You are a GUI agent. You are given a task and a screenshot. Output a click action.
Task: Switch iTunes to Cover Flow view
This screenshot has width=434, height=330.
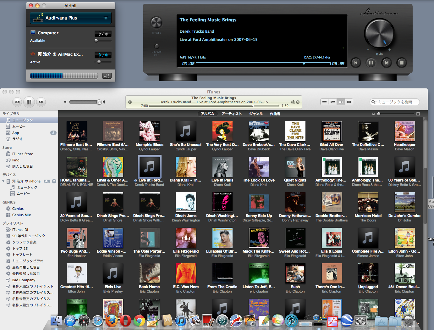(x=349, y=102)
